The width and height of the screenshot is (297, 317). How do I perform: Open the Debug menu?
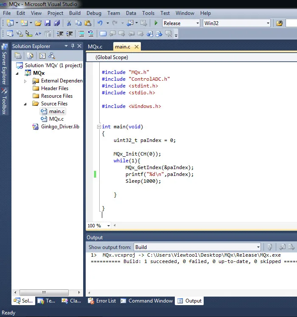[x=94, y=13]
